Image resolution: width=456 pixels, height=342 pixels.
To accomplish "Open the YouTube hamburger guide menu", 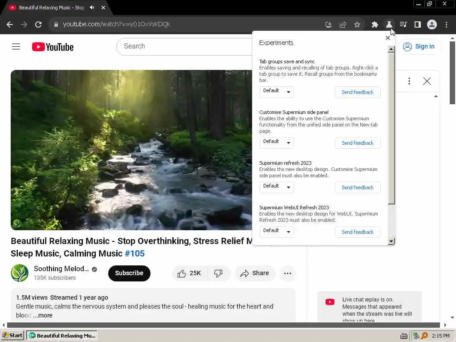I will pos(16,46).
